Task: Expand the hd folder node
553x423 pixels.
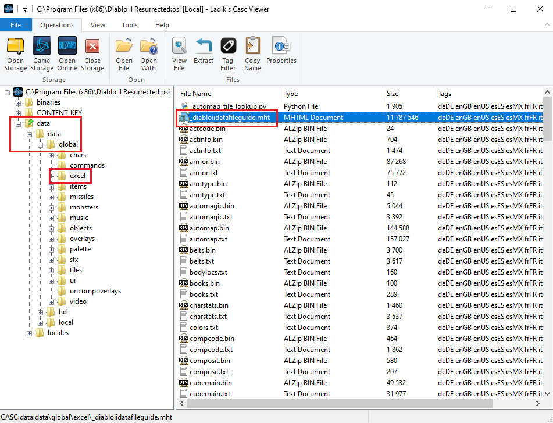Action: 40,312
